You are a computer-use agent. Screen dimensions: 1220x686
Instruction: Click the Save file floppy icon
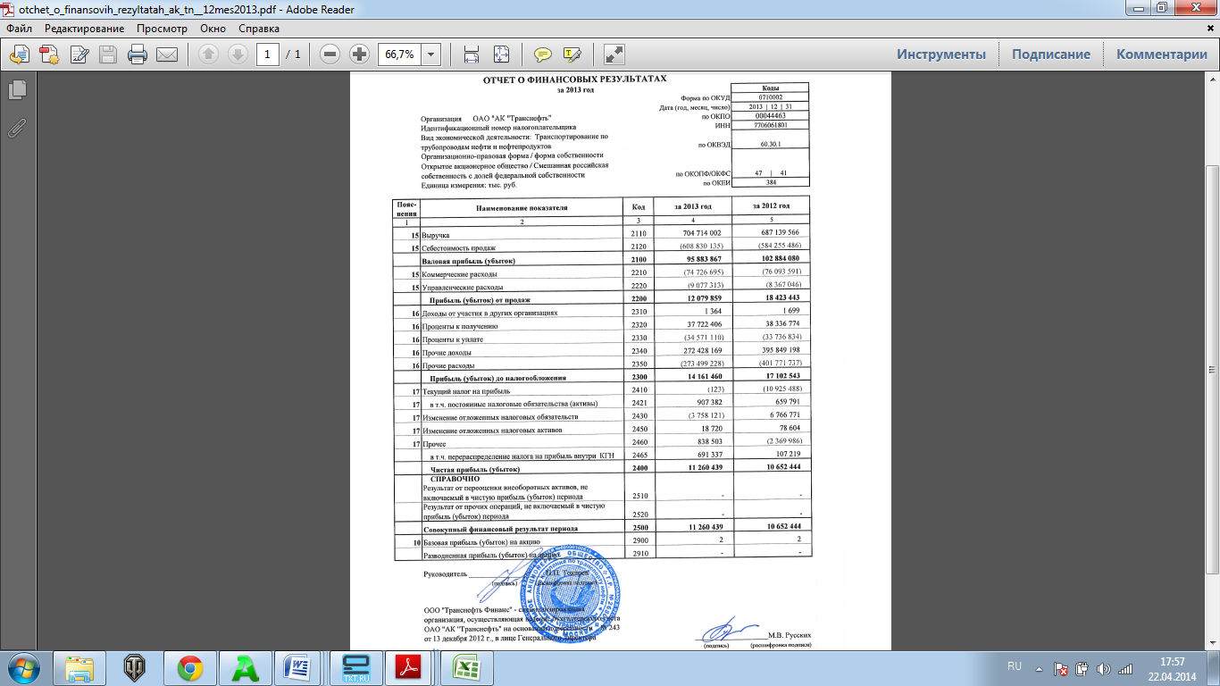click(x=108, y=54)
